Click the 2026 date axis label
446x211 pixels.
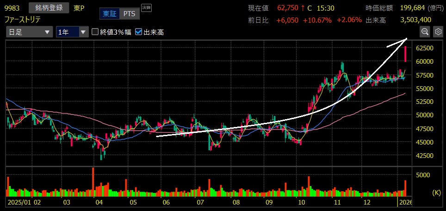[x=404, y=203]
